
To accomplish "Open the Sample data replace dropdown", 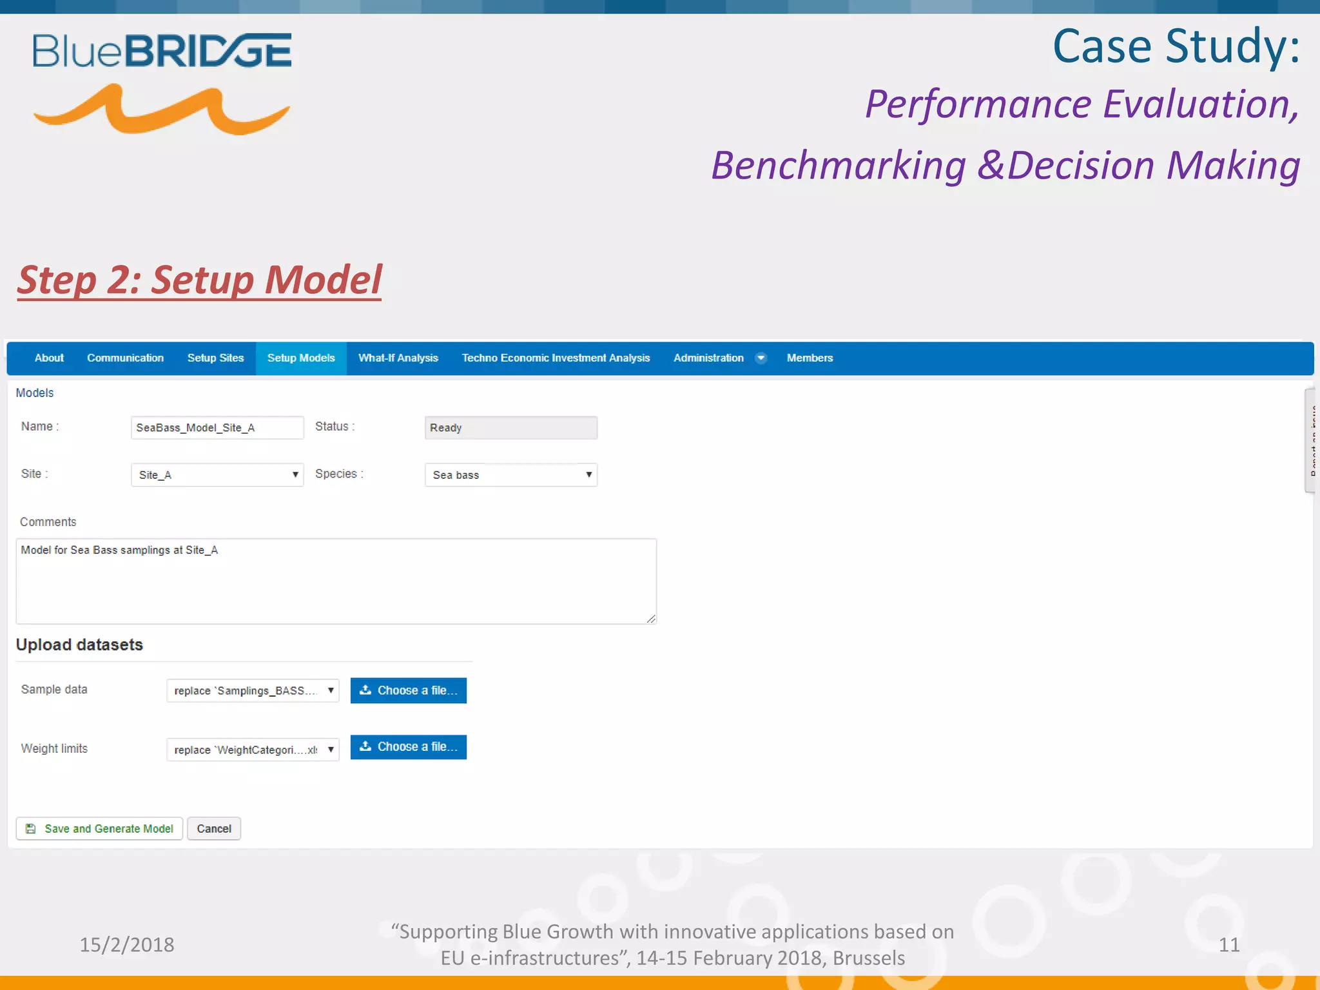I will (x=253, y=690).
